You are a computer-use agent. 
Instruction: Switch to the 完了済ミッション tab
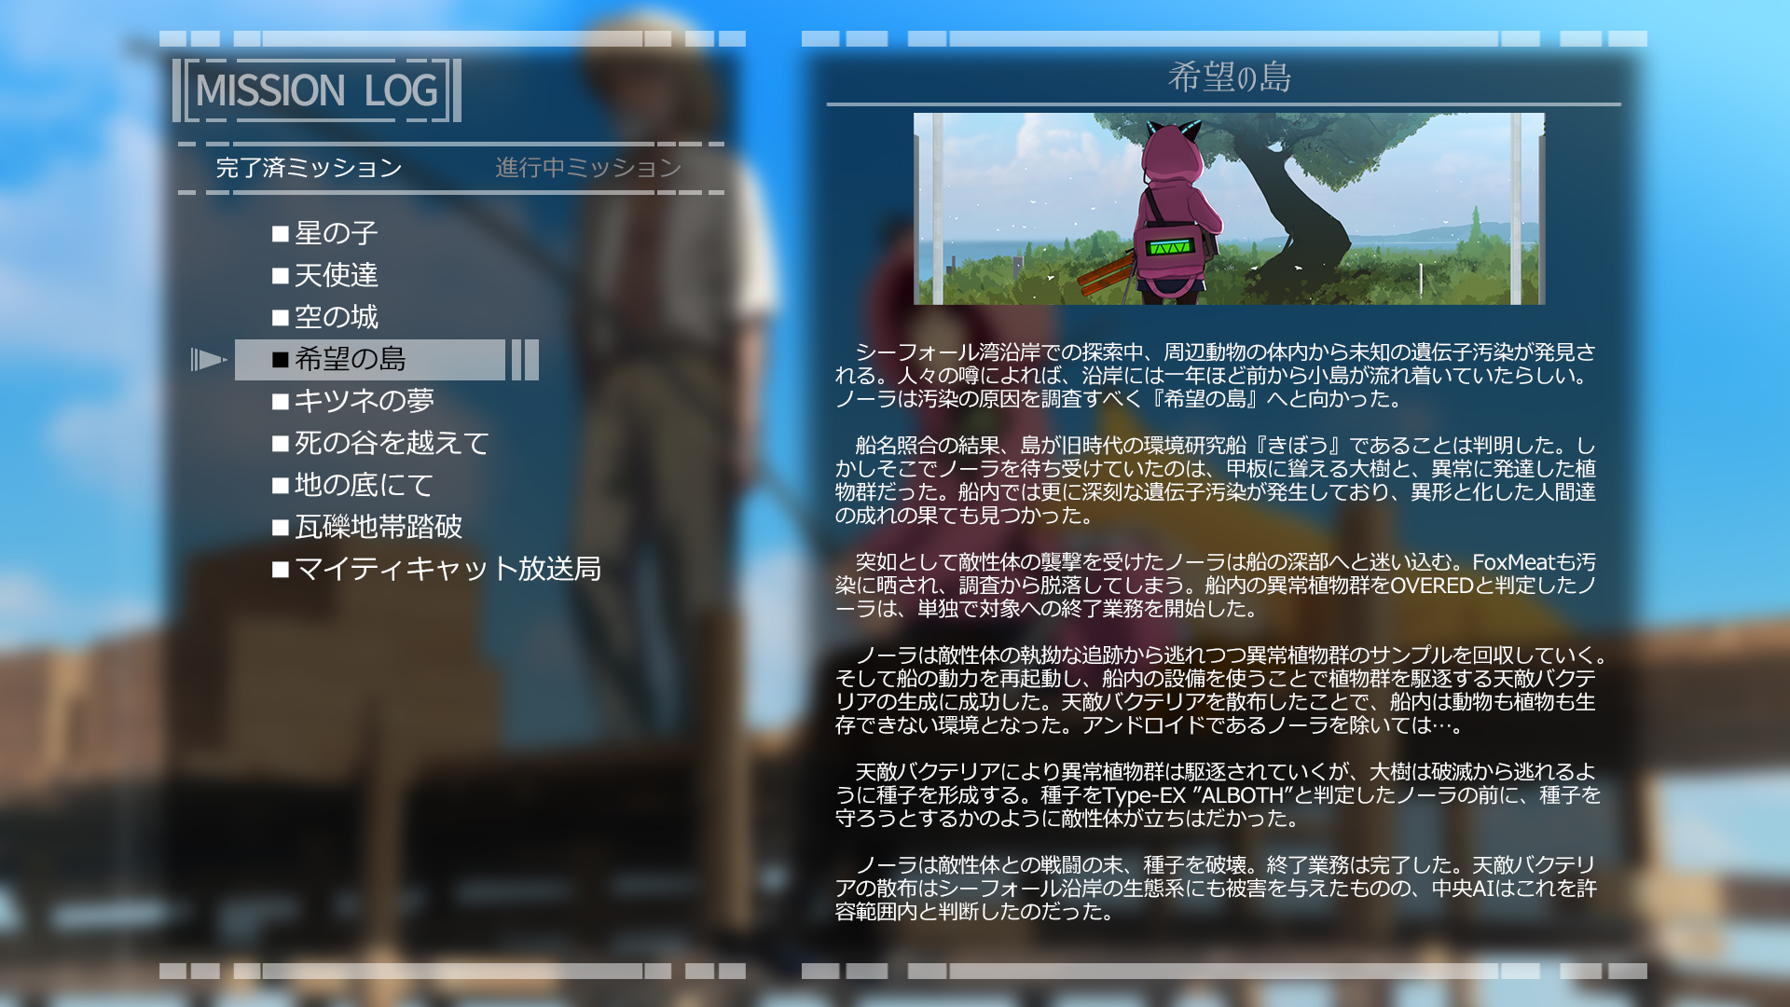[x=309, y=168]
